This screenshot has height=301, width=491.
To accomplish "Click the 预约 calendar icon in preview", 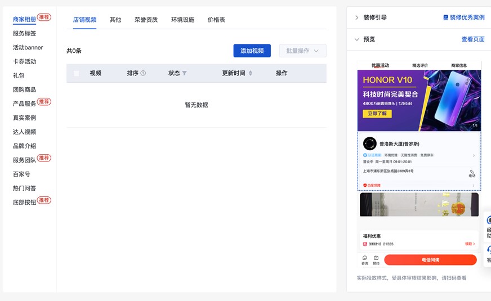I will [x=376, y=258].
